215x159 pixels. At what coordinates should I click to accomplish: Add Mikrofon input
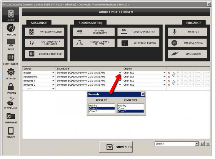pos(187,32)
